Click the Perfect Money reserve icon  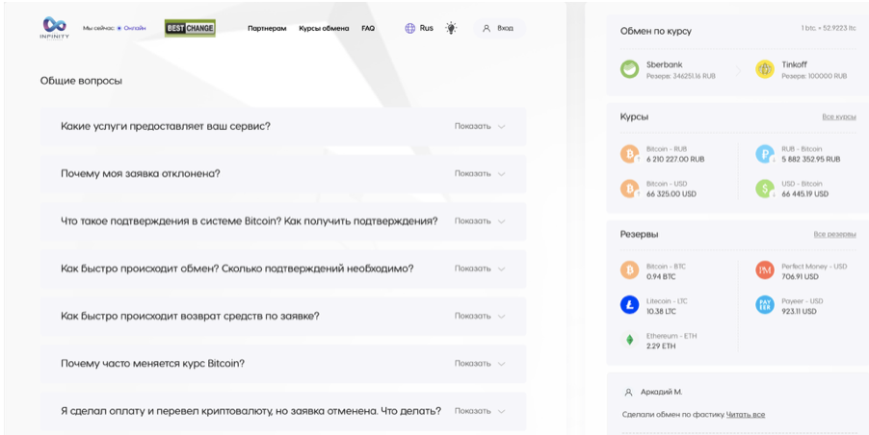[765, 270]
